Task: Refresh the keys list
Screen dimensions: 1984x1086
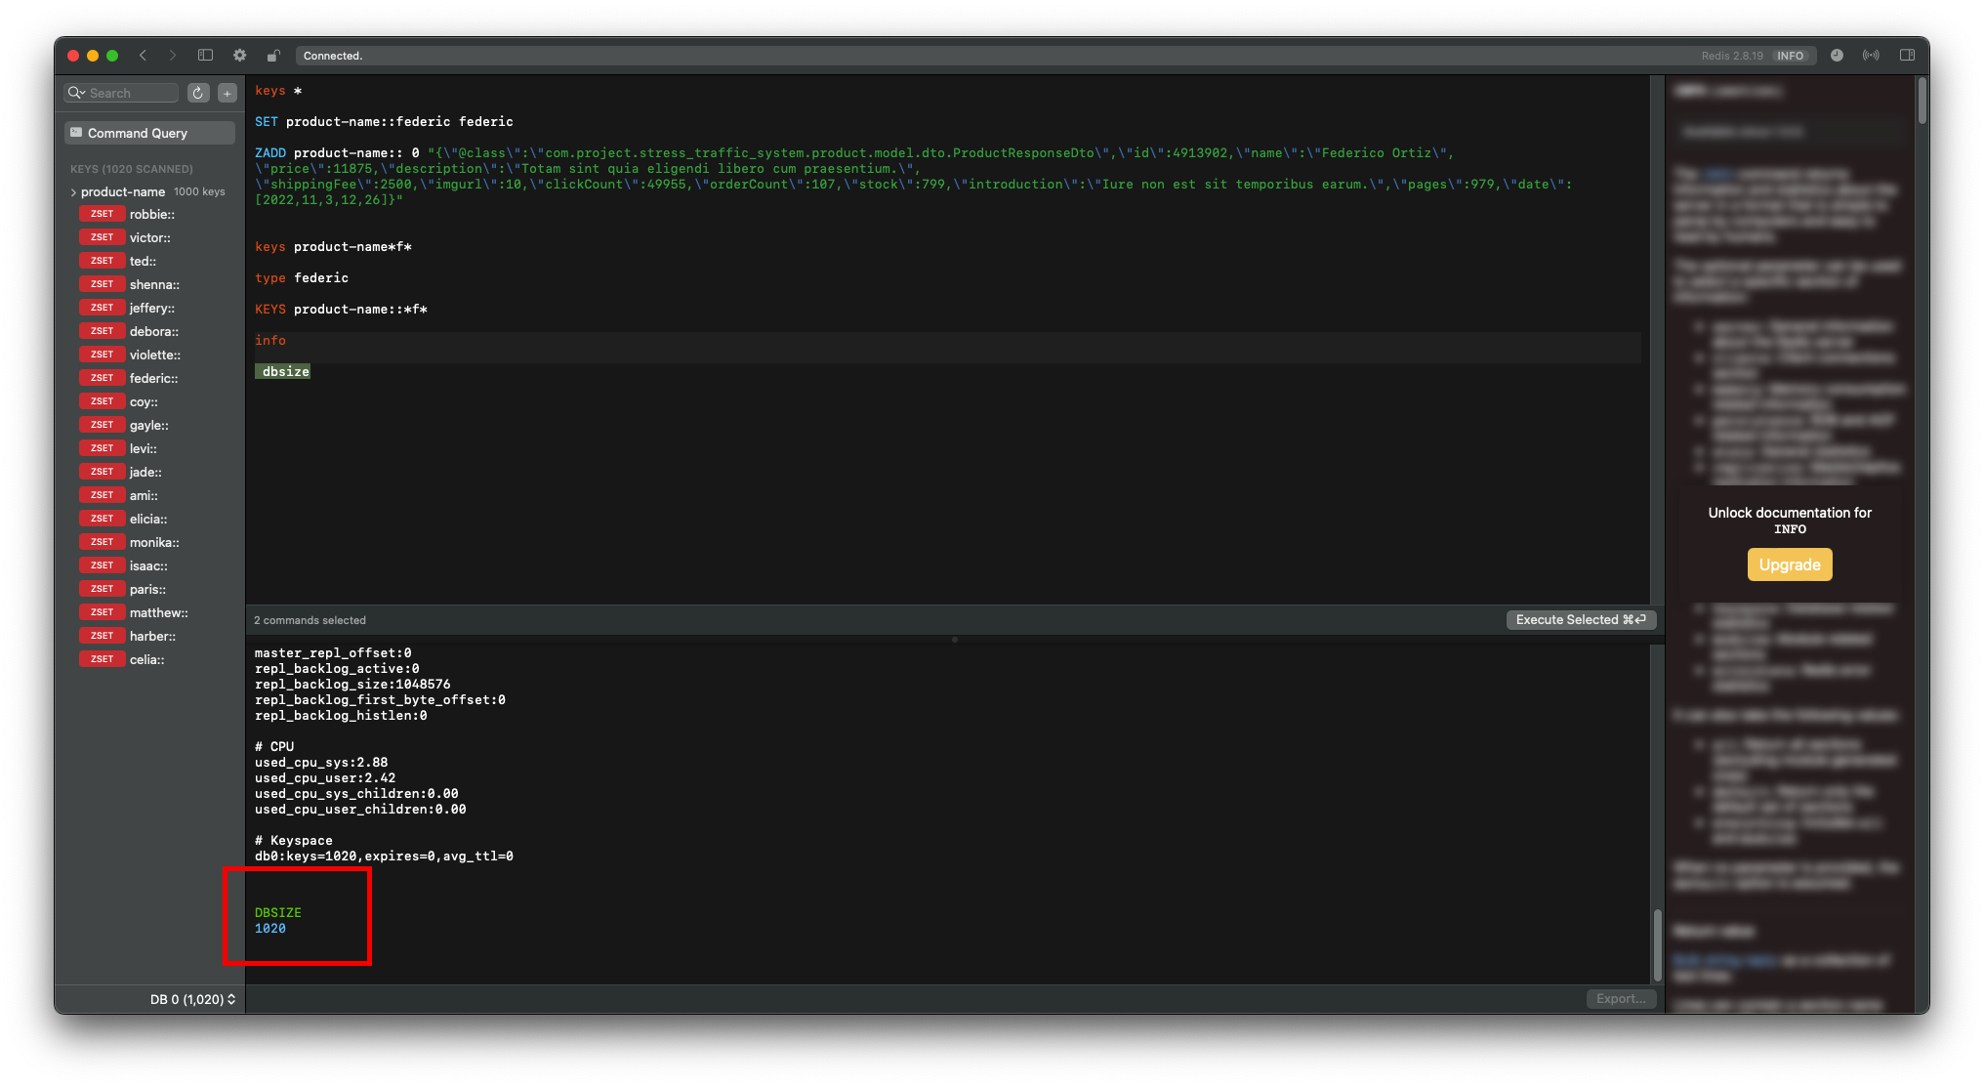Action: (x=198, y=93)
